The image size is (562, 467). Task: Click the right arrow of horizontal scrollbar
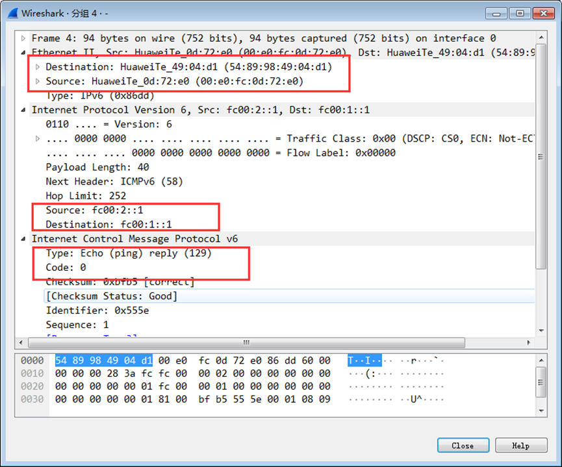[x=529, y=343]
